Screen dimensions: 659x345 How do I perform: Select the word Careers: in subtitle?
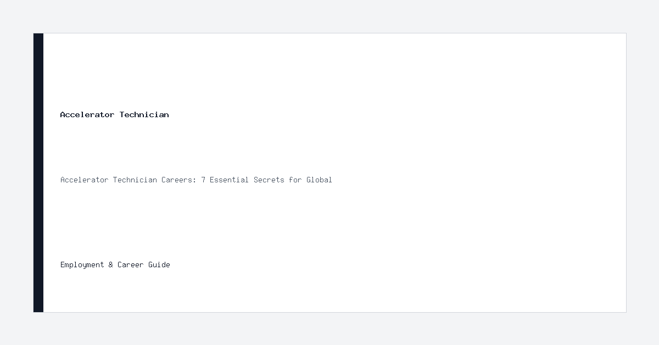click(179, 180)
